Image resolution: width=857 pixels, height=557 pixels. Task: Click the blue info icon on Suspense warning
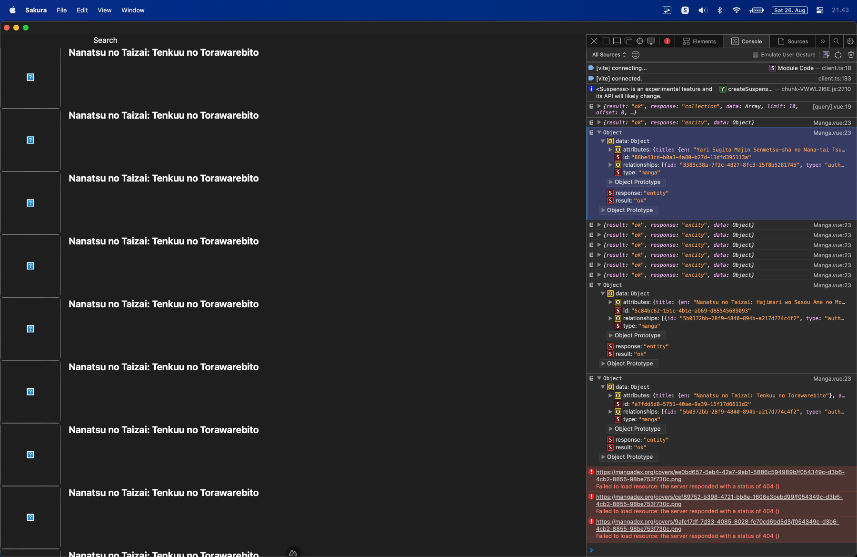pos(591,89)
